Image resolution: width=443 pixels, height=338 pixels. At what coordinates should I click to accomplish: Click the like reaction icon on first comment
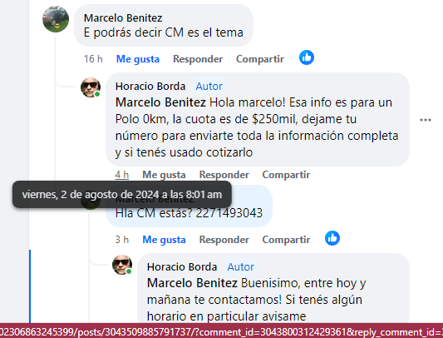(307, 57)
